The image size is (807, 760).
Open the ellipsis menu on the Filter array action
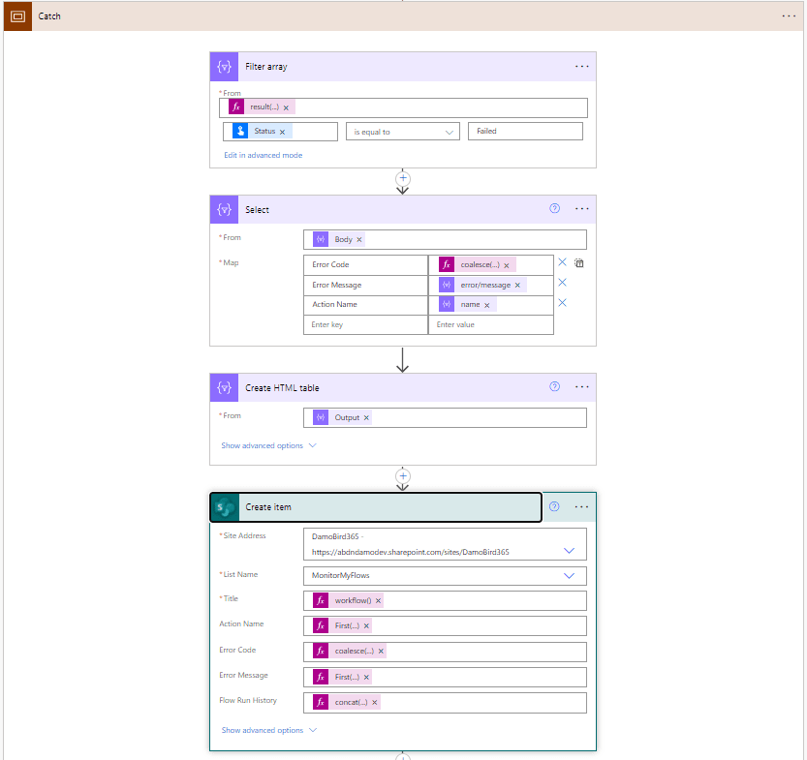(x=581, y=66)
